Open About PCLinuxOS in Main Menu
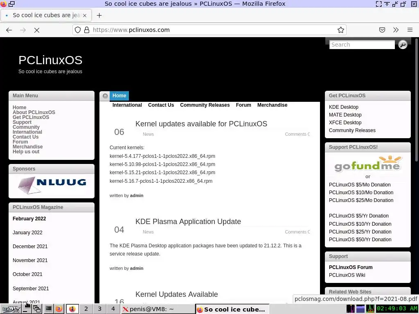 coord(34,112)
